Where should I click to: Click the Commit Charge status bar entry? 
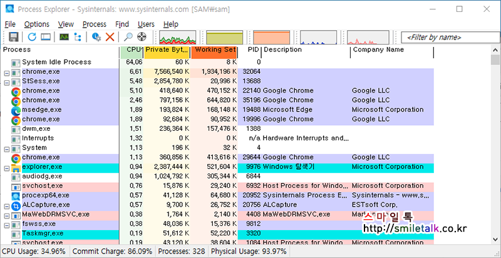click(x=112, y=251)
